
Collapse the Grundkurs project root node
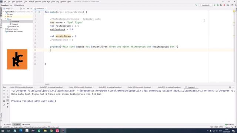pyautogui.click(x=3, y=11)
